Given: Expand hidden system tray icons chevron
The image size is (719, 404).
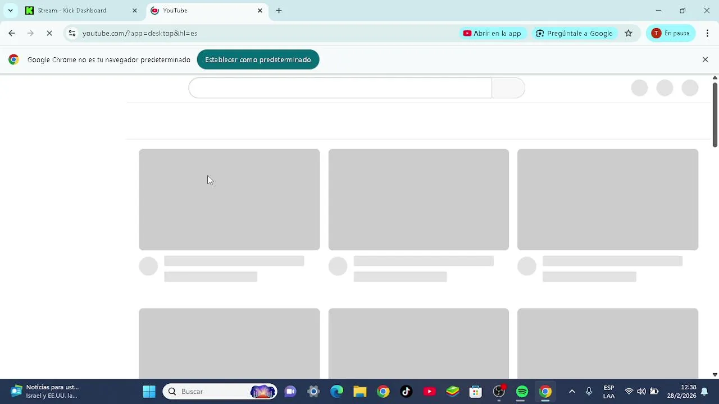Looking at the screenshot, I should [x=572, y=392].
